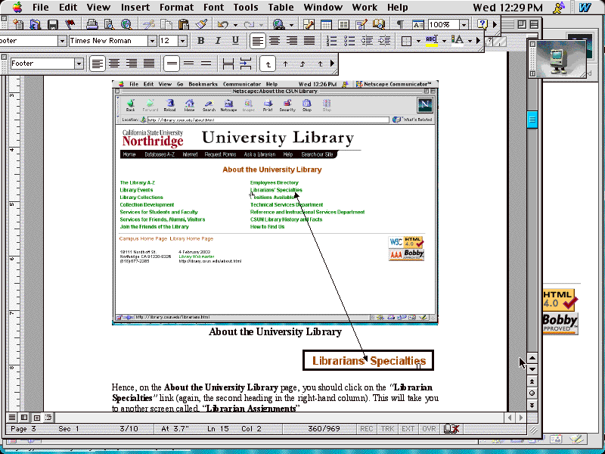Viewport: 605px width, 454px height.
Task: Click the Font Color swatch button
Action: 458,41
